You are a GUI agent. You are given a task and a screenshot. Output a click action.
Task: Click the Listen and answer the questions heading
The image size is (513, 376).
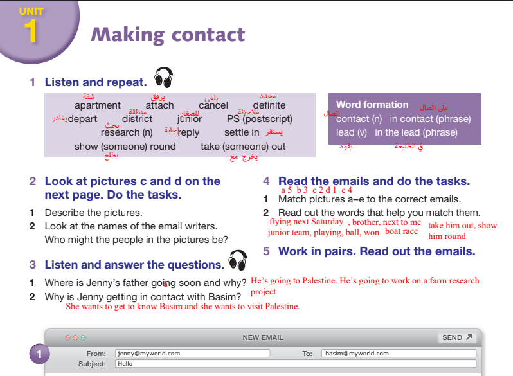(134, 265)
